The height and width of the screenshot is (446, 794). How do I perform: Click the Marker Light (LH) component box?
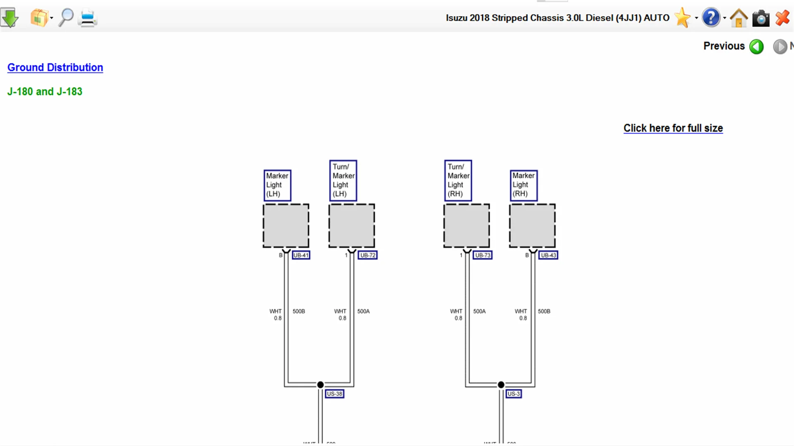tap(286, 226)
